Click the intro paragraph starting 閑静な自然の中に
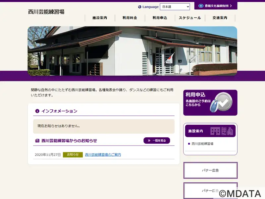The width and height of the screenshot is (265, 199). click(102, 93)
